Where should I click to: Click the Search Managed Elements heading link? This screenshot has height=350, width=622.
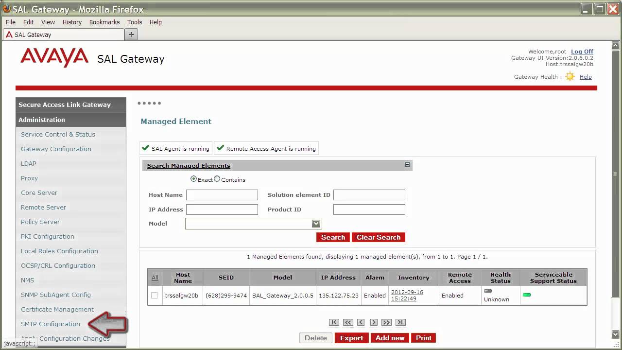(189, 165)
